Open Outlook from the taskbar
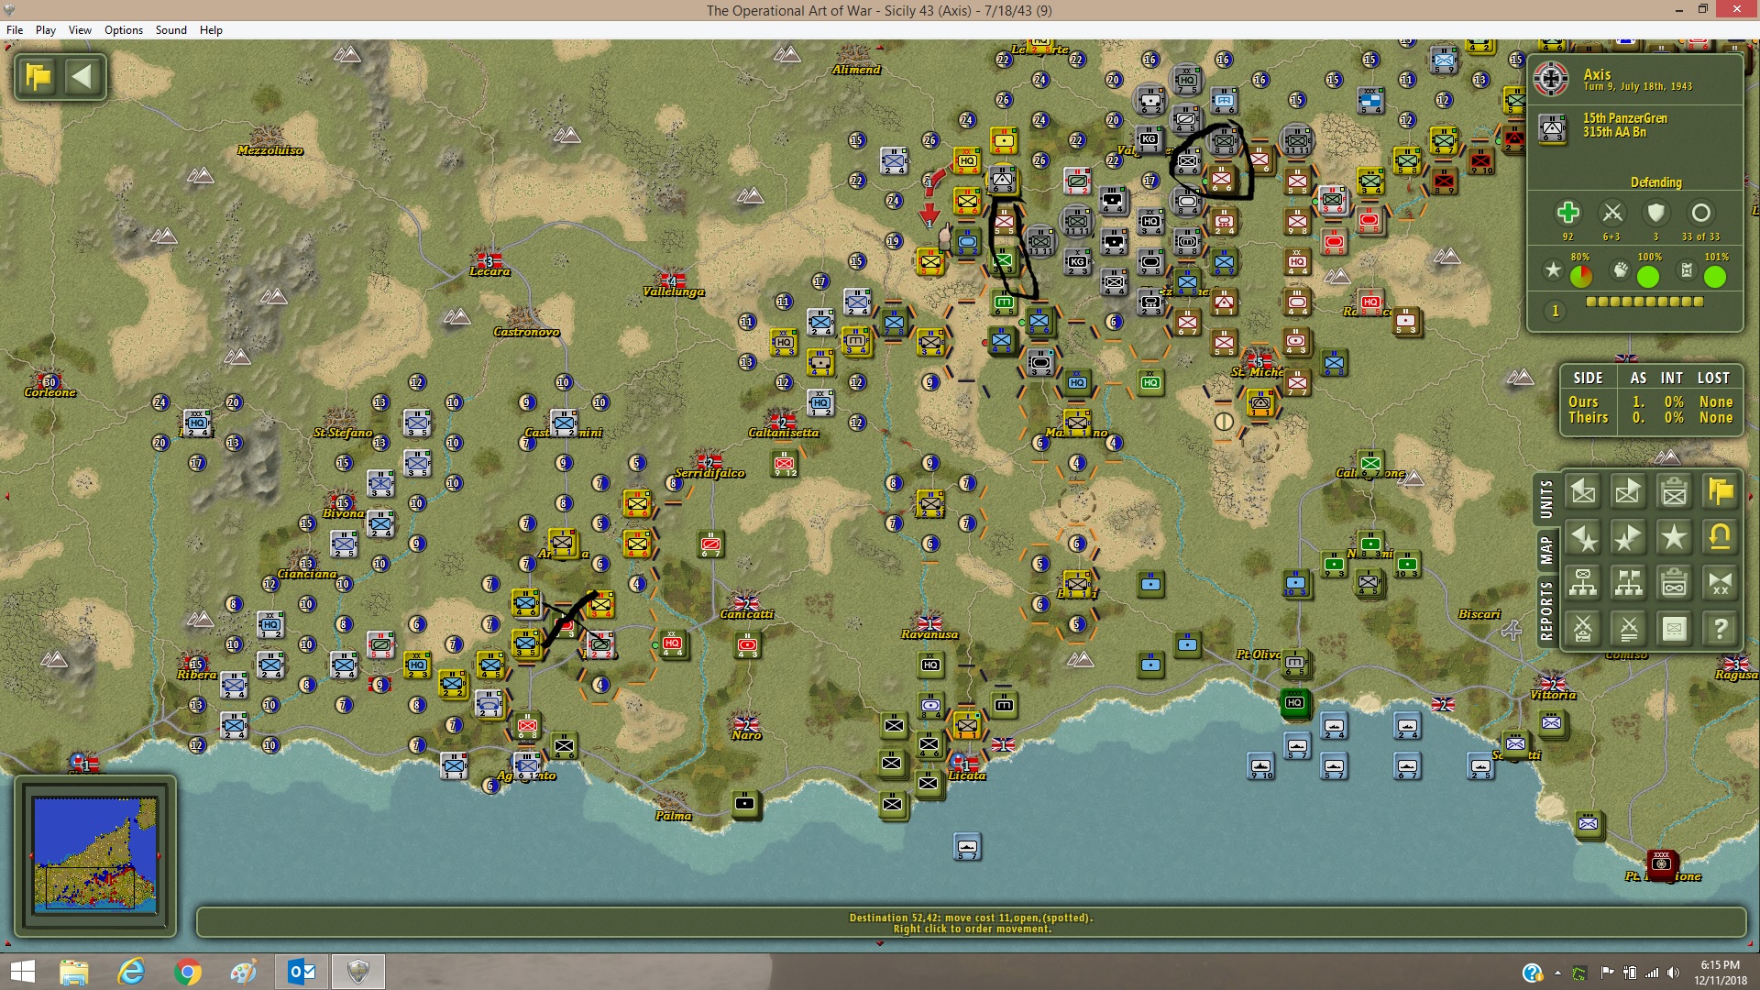1760x990 pixels. [301, 972]
